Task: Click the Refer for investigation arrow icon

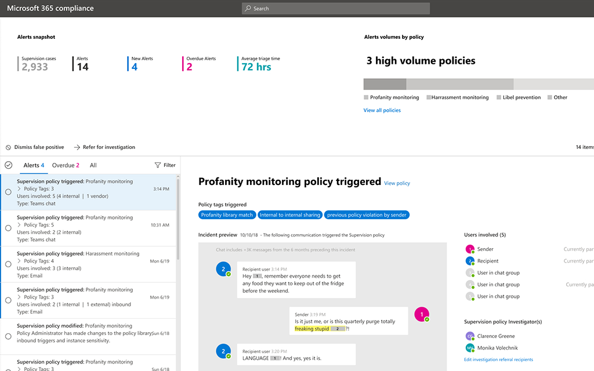Action: [77, 147]
